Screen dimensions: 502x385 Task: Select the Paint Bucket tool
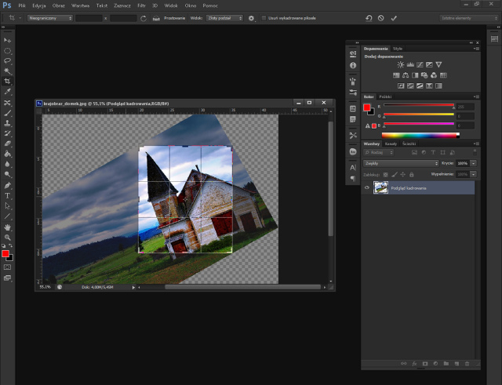(x=7, y=154)
